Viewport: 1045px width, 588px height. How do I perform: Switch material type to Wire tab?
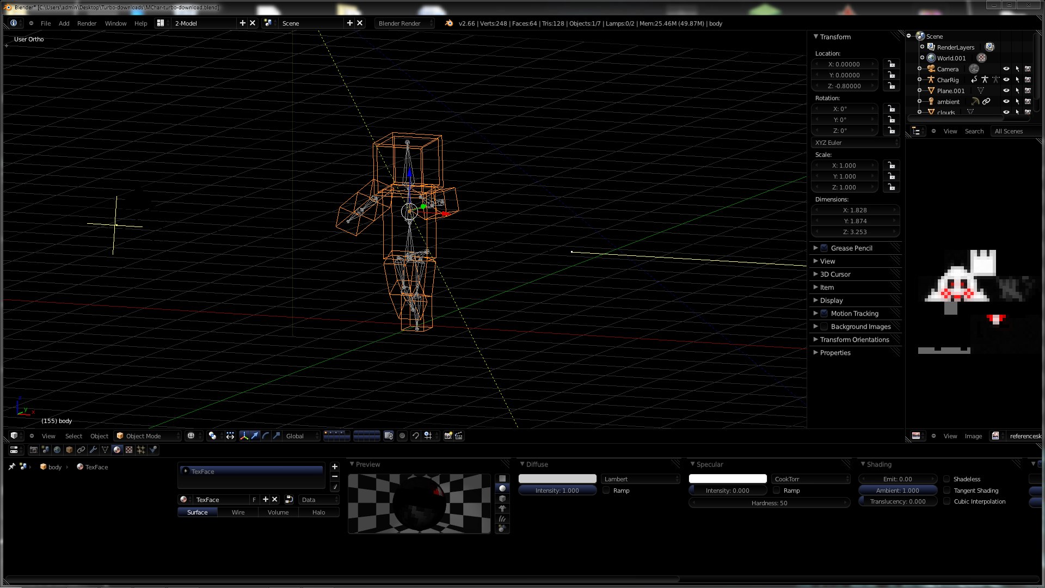click(x=238, y=512)
